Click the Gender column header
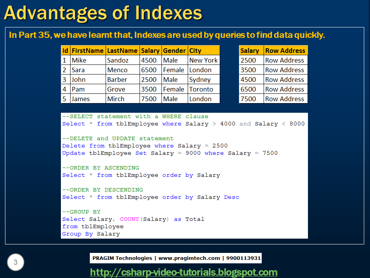Screen dimensions: 370x278 tap(174, 50)
